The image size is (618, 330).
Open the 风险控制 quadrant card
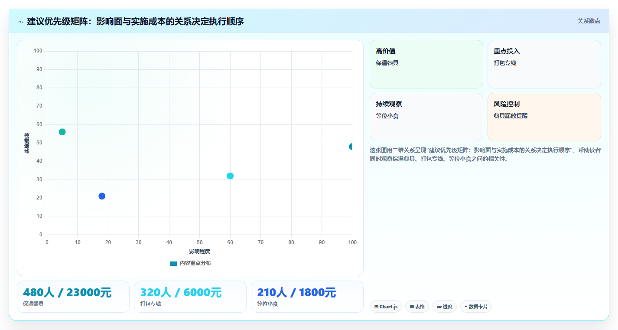click(x=544, y=117)
